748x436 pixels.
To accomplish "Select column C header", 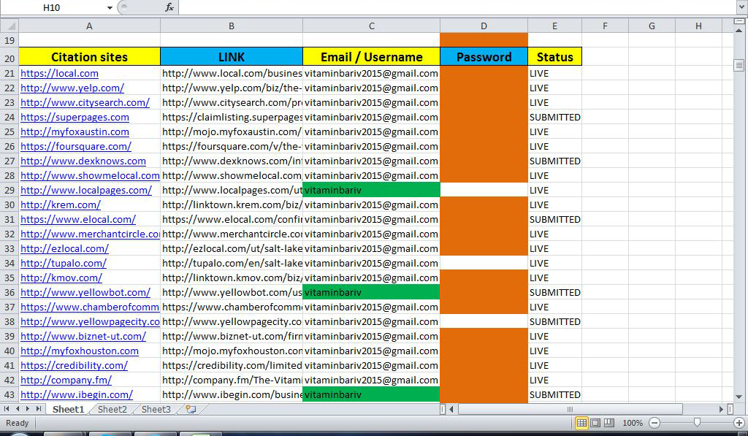I will 372,26.
